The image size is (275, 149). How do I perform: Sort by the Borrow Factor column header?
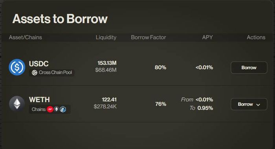pyautogui.click(x=148, y=37)
